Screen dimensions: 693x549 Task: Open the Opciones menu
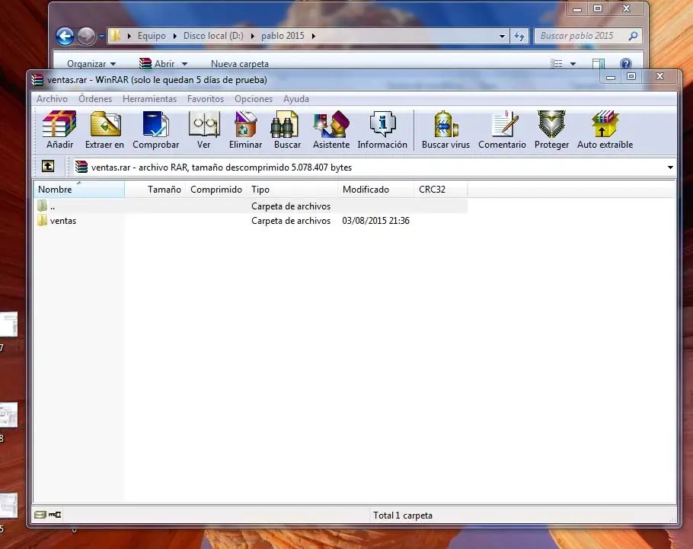click(254, 99)
